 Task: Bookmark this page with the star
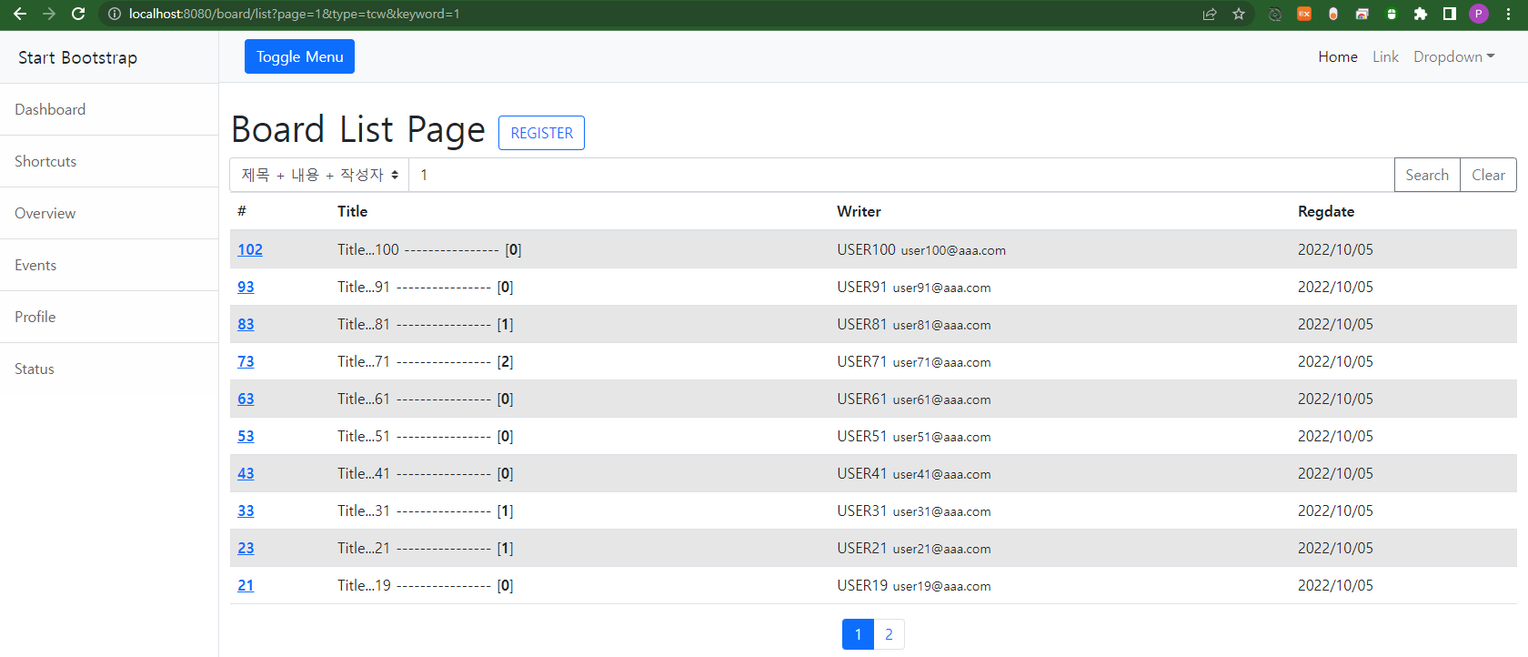tap(1239, 14)
